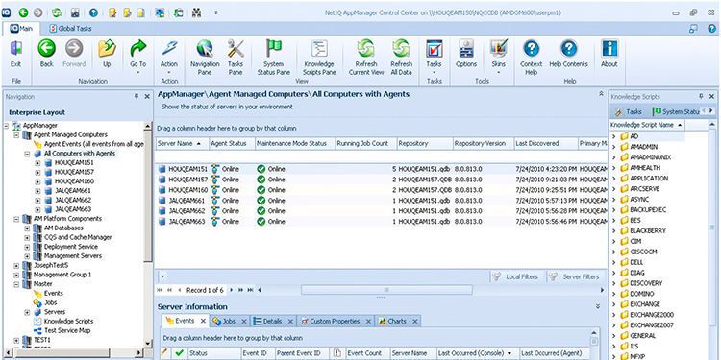Click the grid horizontal scrollbar thumb
Screen dimensions: 721x360
point(386,290)
